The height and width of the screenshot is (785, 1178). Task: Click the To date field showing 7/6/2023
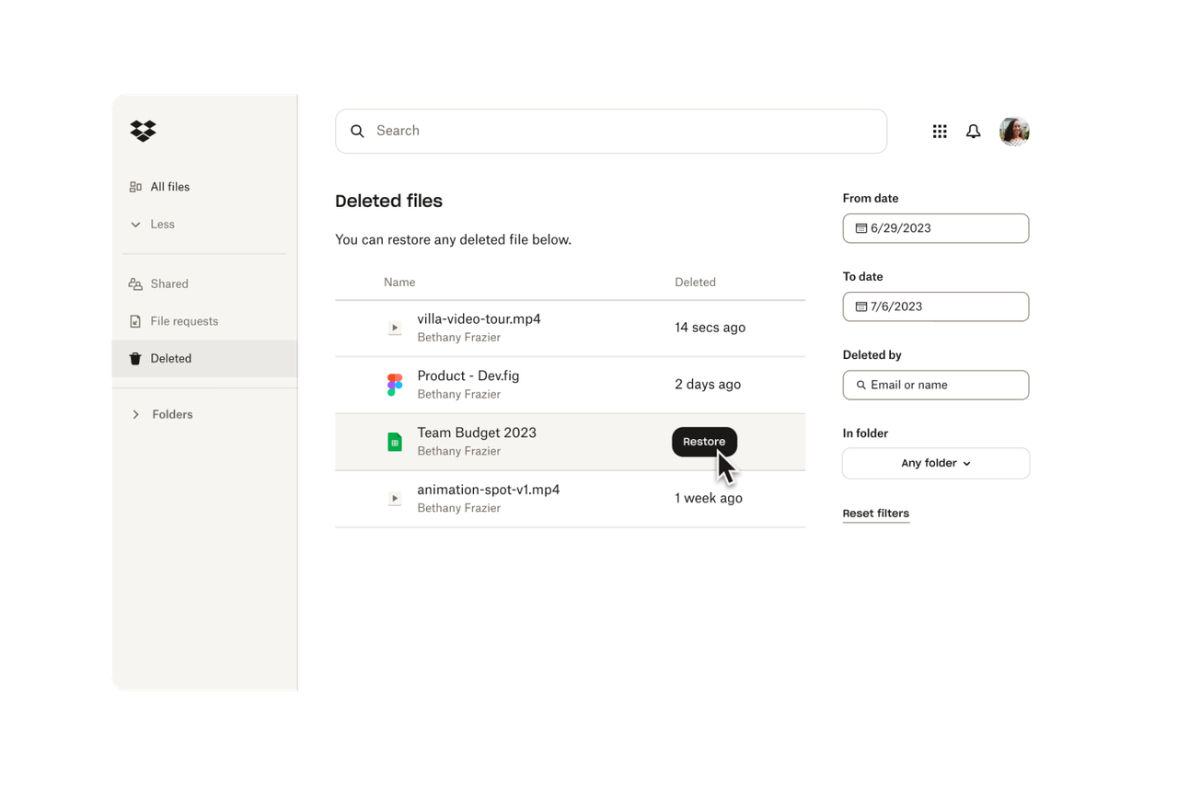click(x=935, y=306)
